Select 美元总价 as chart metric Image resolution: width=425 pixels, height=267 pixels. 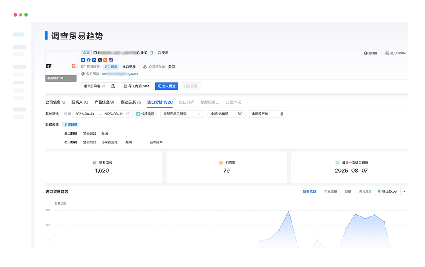[x=364, y=191]
